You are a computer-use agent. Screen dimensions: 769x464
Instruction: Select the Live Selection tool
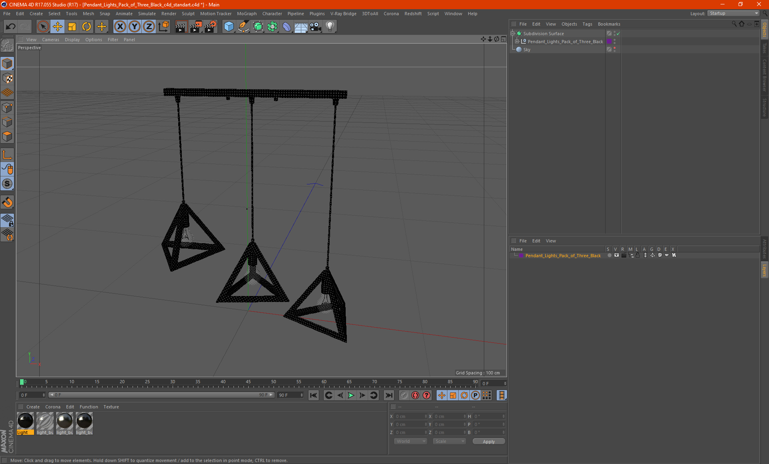(43, 27)
